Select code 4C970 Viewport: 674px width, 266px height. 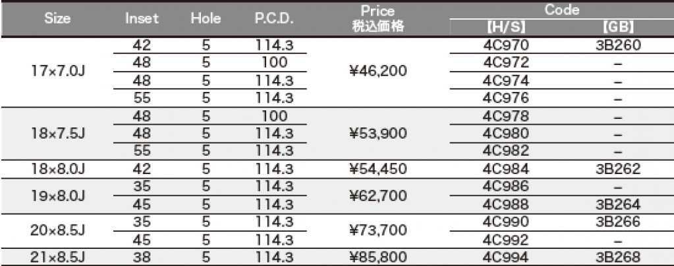coord(506,45)
